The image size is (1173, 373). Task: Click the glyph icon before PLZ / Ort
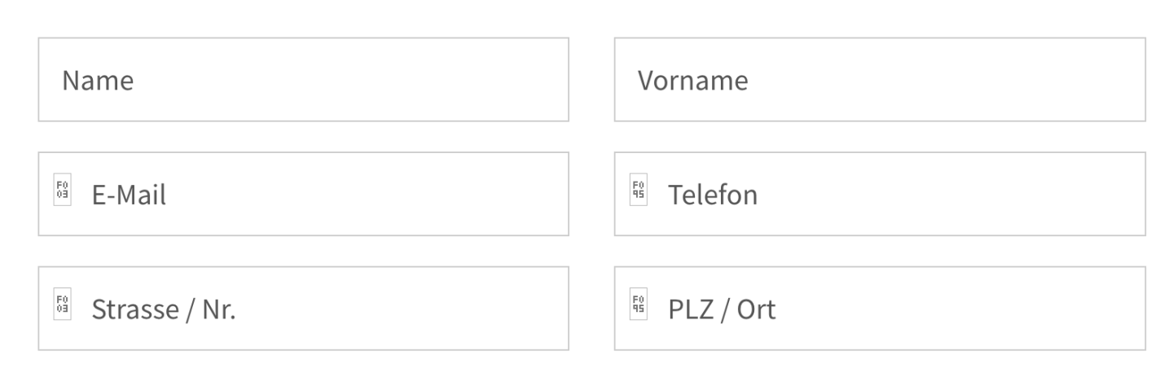coord(639,308)
